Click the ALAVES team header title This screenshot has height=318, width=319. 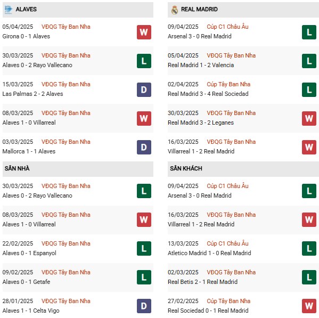[x=26, y=10]
